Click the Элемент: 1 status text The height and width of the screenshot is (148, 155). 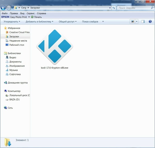tap(22, 140)
